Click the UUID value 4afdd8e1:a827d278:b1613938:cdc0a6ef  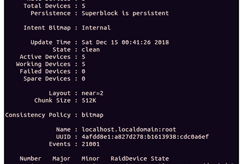(x=145, y=137)
